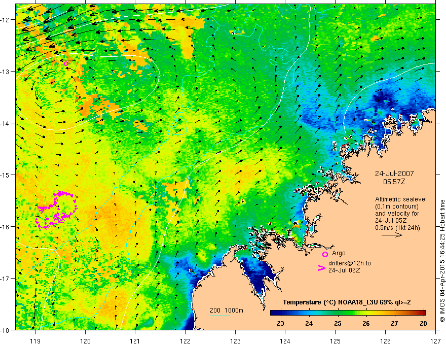
Task: Click the '(0.1m contours)' text
Action: pyautogui.click(x=397, y=206)
